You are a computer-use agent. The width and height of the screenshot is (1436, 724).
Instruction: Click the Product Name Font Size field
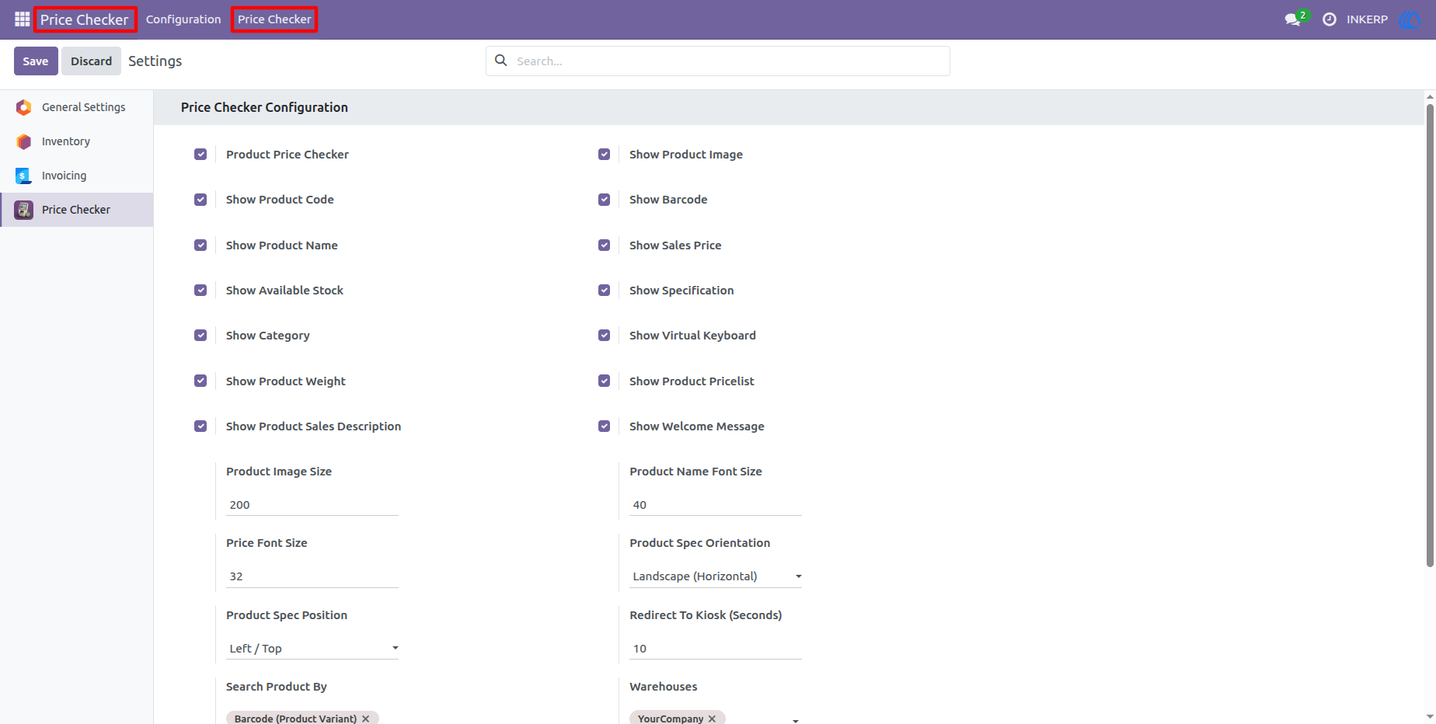click(x=716, y=505)
